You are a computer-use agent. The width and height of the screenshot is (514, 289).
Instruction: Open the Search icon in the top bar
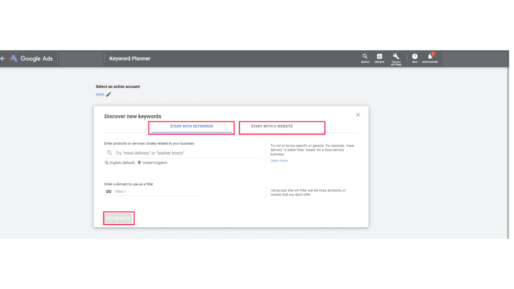(365, 58)
